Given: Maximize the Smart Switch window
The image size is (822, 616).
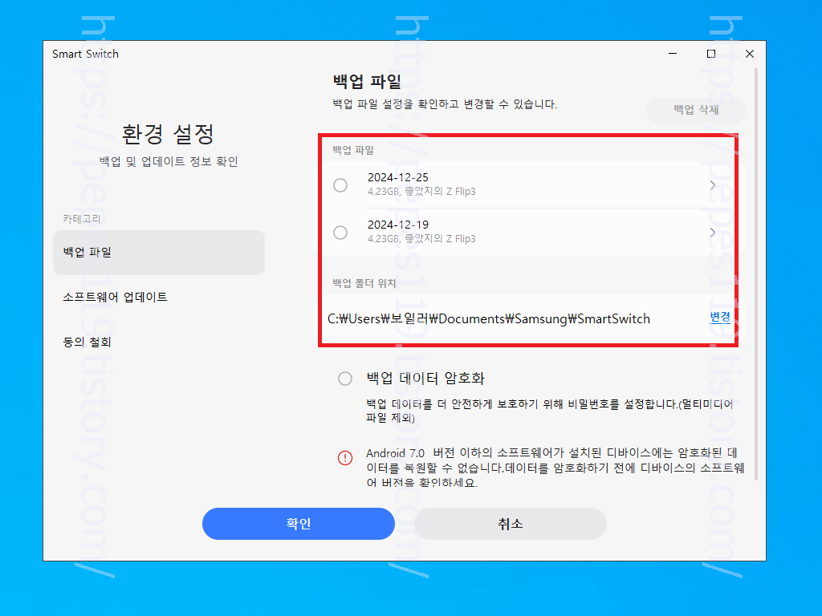Looking at the screenshot, I should [x=711, y=54].
